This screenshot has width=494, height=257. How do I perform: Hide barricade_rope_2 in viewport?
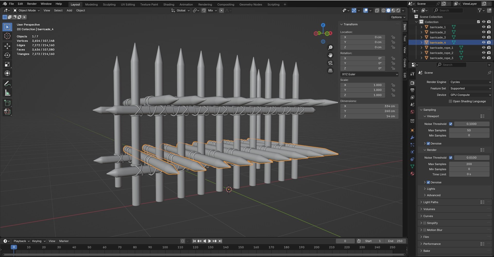pyautogui.click(x=483, y=53)
